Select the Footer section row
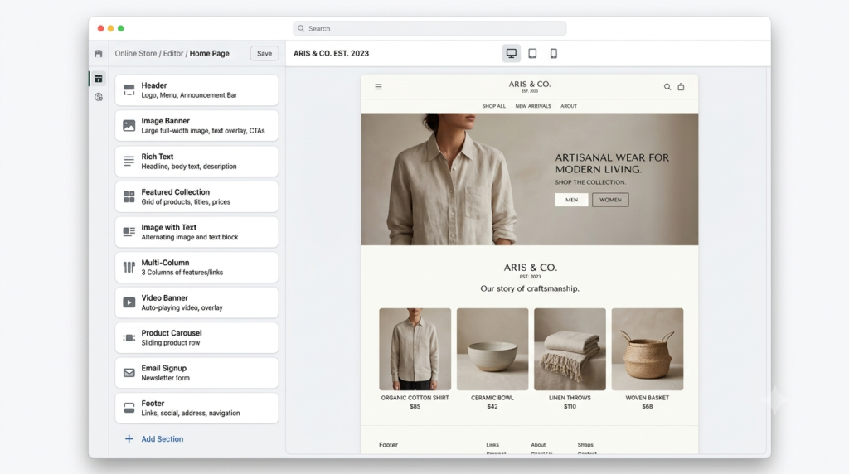The width and height of the screenshot is (849, 474). pos(196,408)
